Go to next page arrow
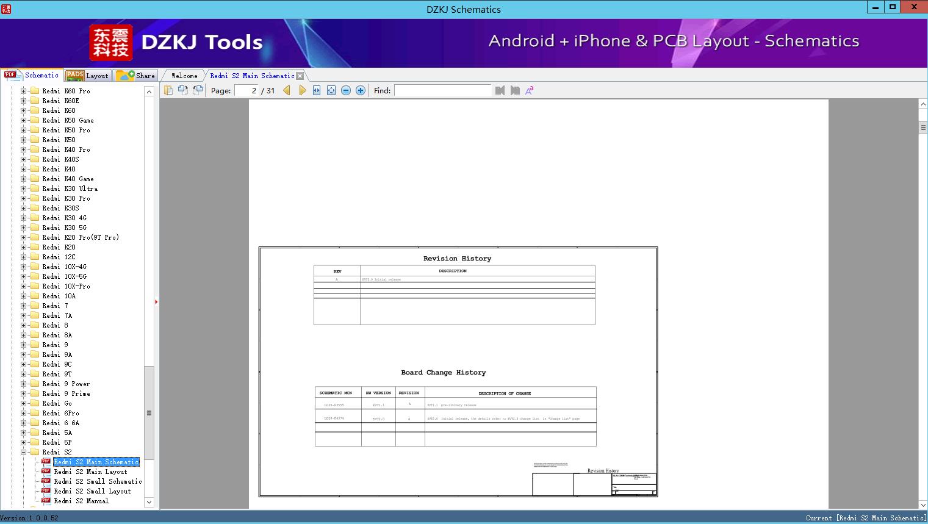Screen dimensions: 928x524 pos(302,90)
